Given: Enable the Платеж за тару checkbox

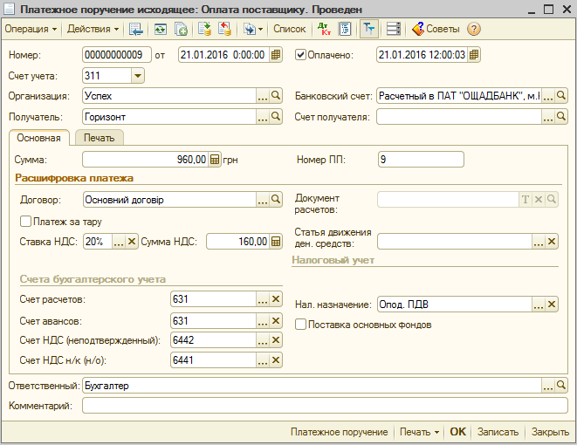Looking at the screenshot, I should coord(25,222).
